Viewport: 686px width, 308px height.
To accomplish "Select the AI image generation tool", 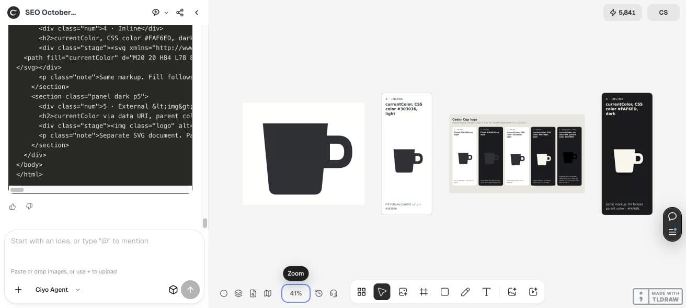I will point(512,292).
